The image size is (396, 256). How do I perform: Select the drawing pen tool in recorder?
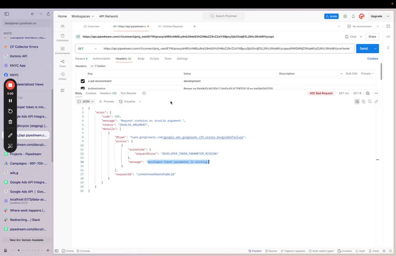[10, 135]
